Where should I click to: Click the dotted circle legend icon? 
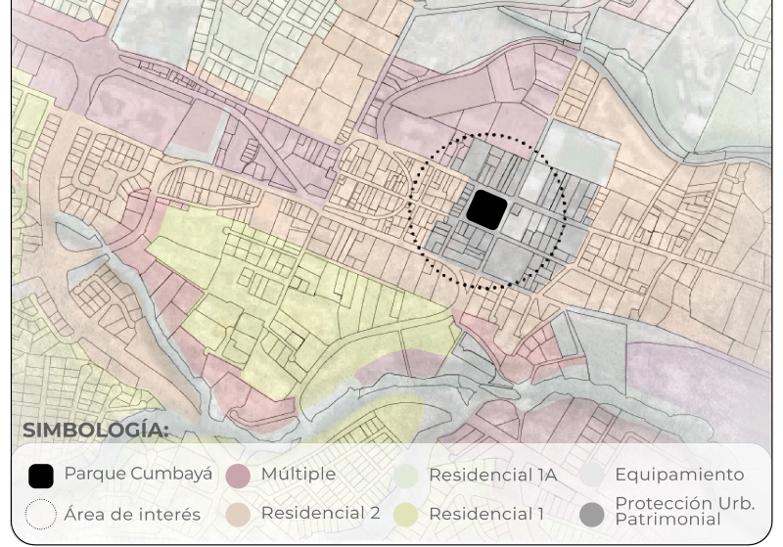coord(41,515)
